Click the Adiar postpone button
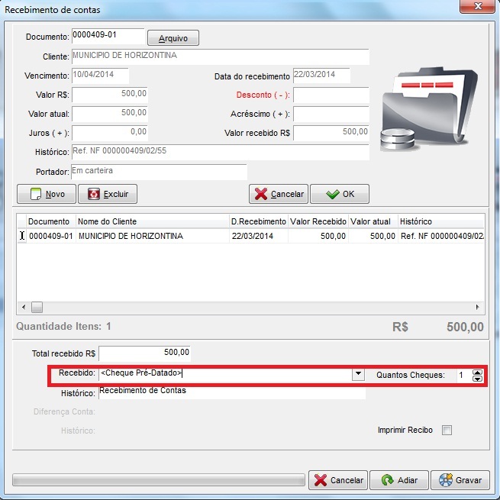Screen dimensions: 500x500 click(x=398, y=480)
